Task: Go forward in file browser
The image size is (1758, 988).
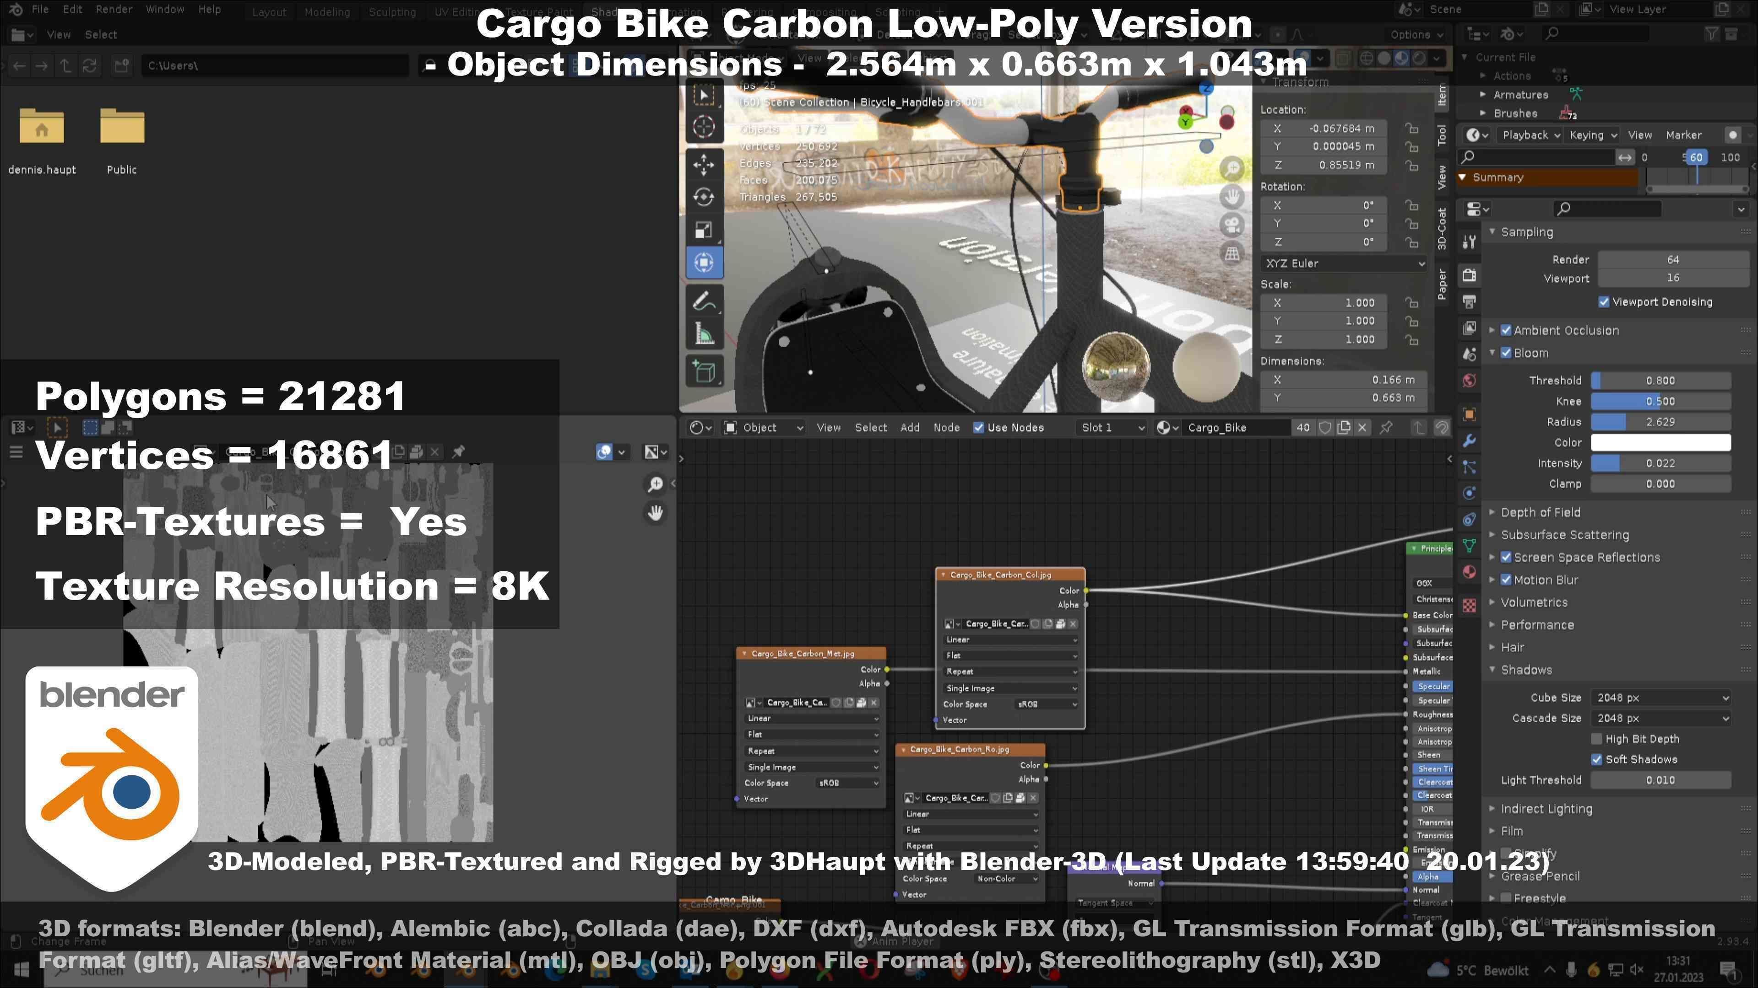Action: 42,66
